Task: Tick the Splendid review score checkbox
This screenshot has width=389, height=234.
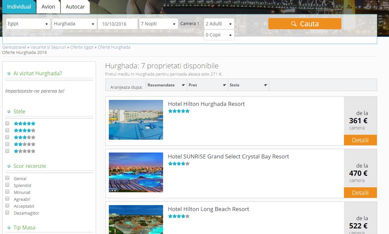Action: click(7, 185)
